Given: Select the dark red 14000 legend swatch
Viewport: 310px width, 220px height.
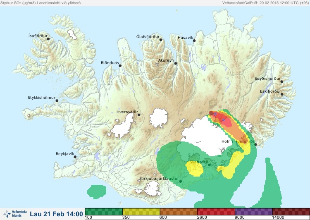Looking at the screenshot, I should click(x=291, y=212).
